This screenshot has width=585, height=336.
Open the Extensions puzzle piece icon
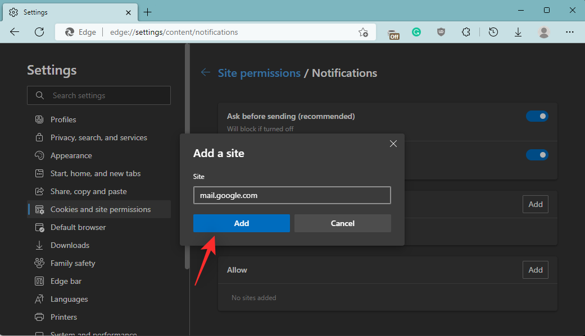tap(466, 33)
